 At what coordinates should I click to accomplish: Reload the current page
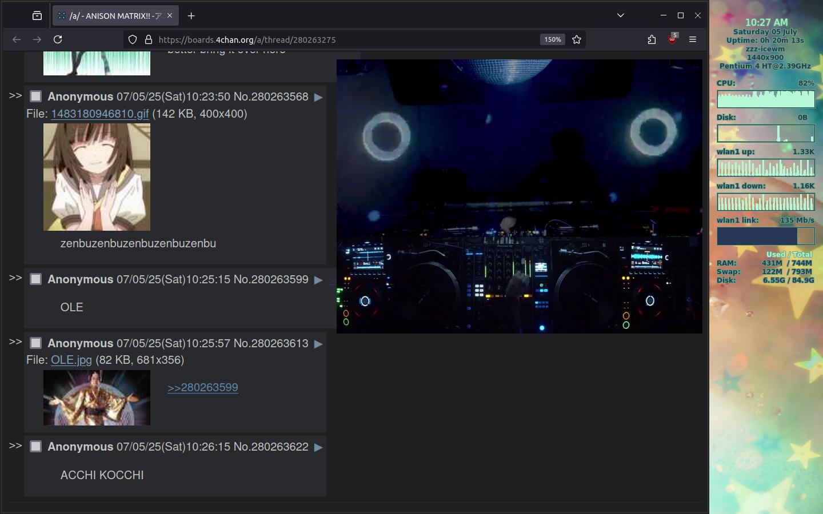(58, 39)
